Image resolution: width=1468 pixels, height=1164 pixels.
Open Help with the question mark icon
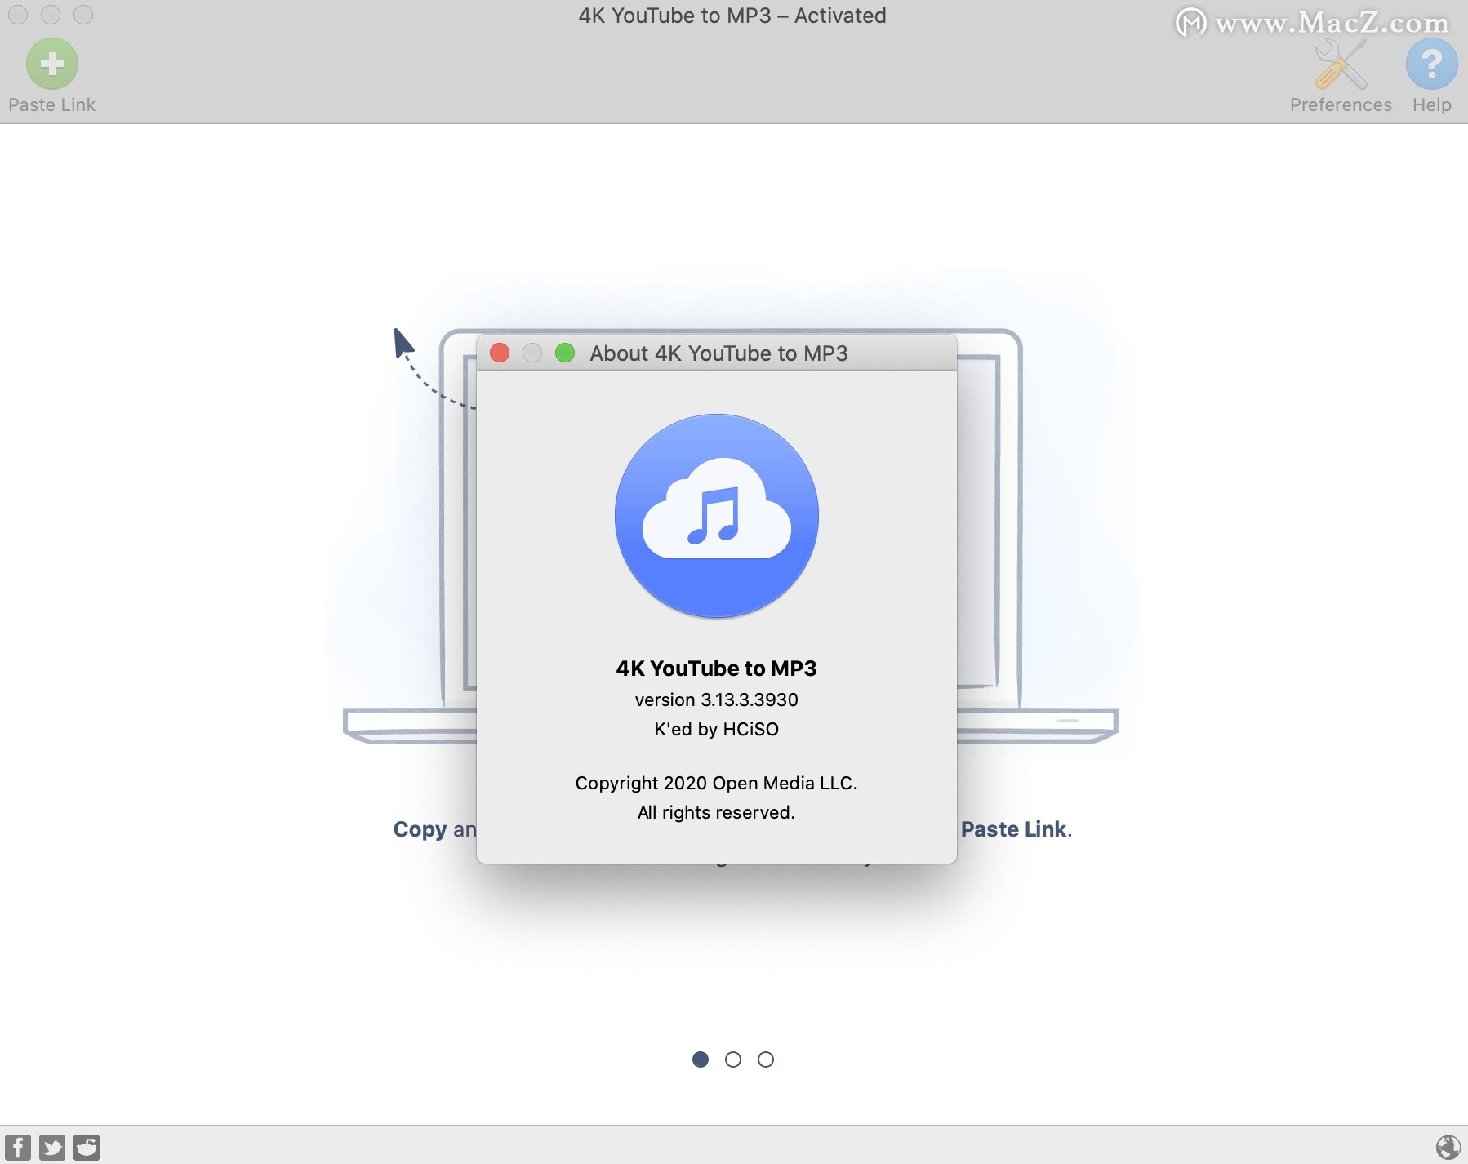tap(1431, 64)
